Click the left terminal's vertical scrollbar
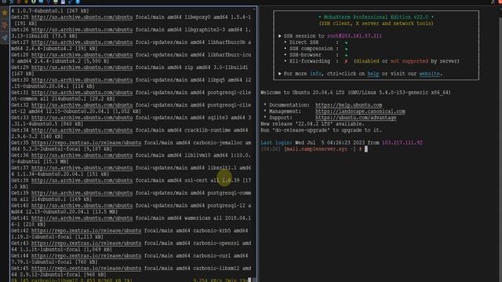502x282 pixels. (254, 144)
